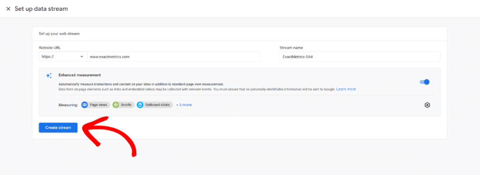This screenshot has width=480, height=175.
Task: Open the https:// protocol dropdown
Action: [x=63, y=56]
